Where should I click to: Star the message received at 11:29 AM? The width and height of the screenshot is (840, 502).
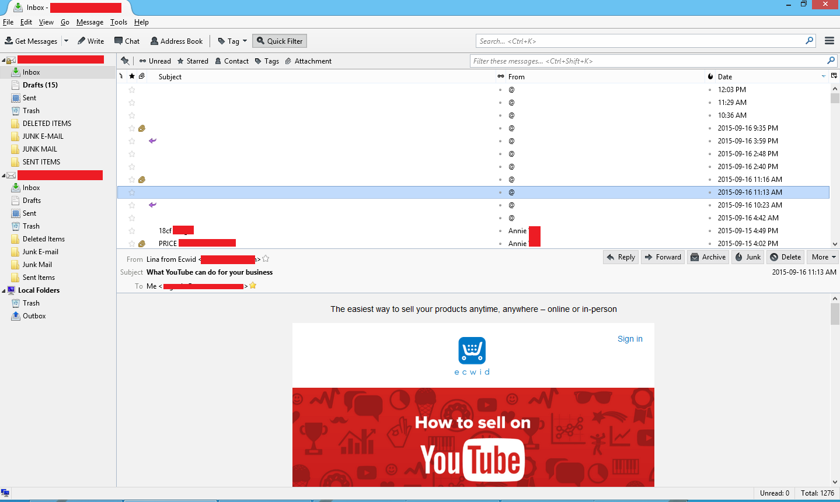pyautogui.click(x=132, y=103)
